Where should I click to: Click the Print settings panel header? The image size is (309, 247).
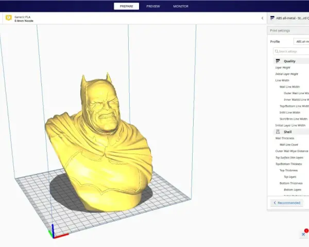click(x=288, y=30)
